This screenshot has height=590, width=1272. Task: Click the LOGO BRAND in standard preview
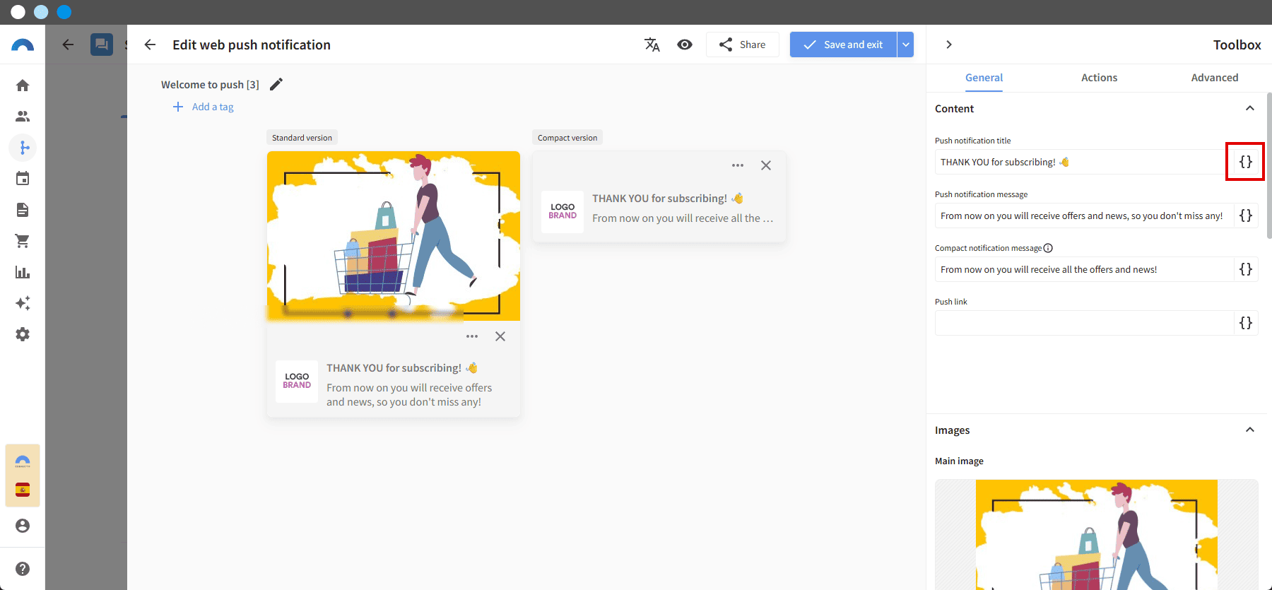coord(297,381)
